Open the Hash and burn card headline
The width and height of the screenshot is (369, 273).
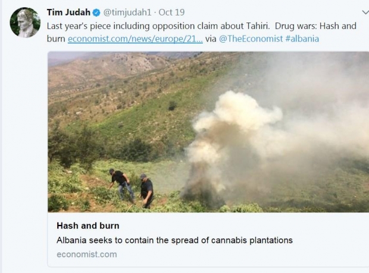[x=87, y=226]
